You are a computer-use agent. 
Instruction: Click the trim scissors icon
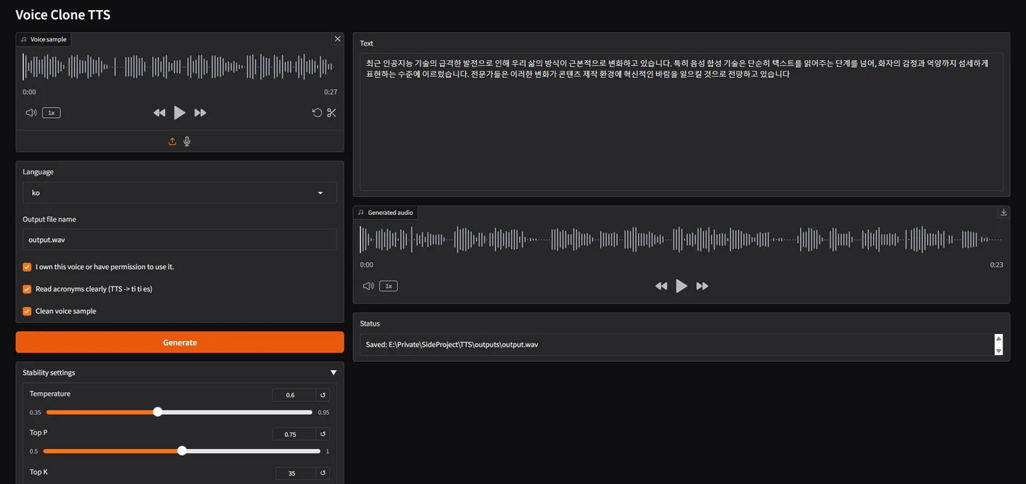point(332,113)
